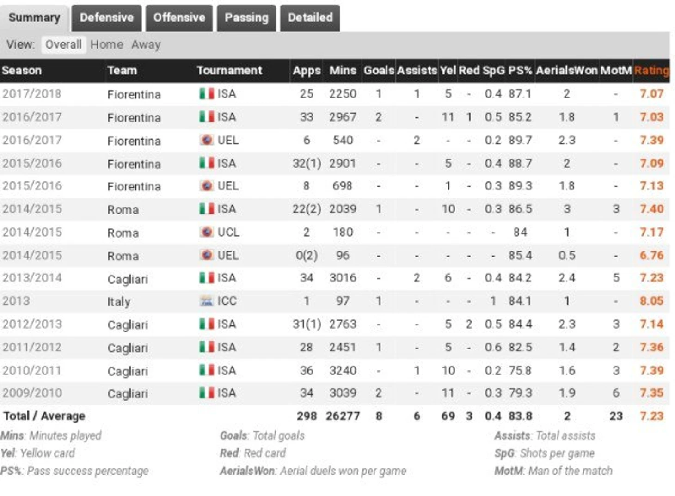Sort table by Goals column header
Viewport: 675px width, 496px height.
(x=379, y=71)
